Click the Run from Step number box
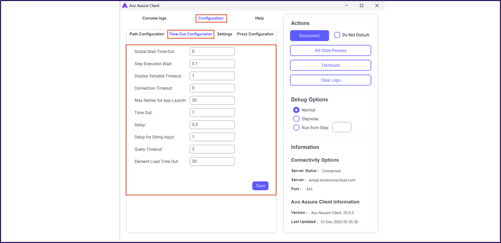Viewport: 501px width, 243px height. [341, 127]
